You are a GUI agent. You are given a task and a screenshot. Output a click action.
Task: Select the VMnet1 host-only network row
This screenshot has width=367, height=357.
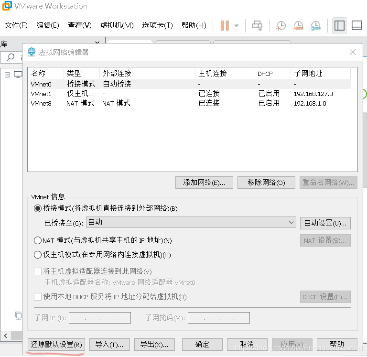pyautogui.click(x=190, y=94)
